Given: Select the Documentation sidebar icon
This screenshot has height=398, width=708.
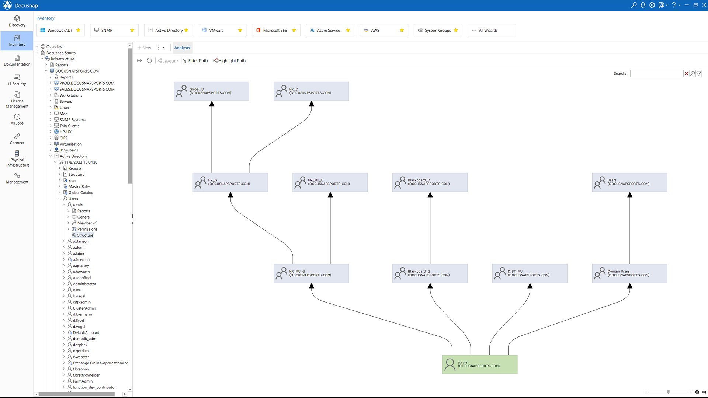Looking at the screenshot, I should (17, 60).
